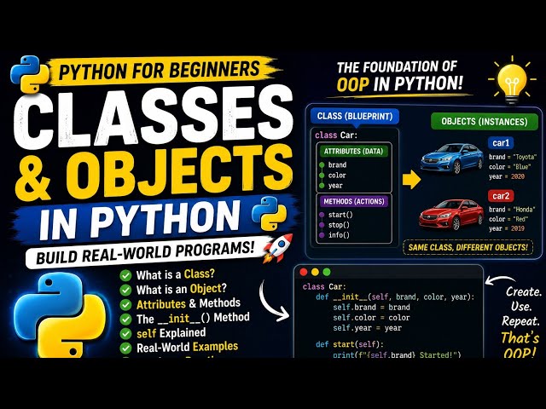Viewport: 546px width, 409px height.
Task: Click the 'IN PYTHON' text on the blue banner
Action: click(140, 222)
